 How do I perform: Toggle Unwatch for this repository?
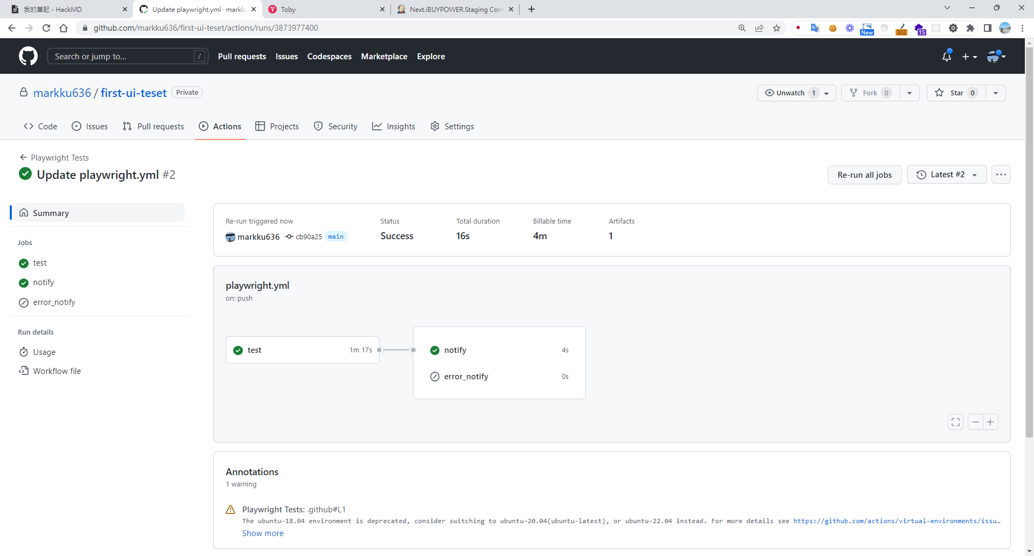[x=790, y=93]
